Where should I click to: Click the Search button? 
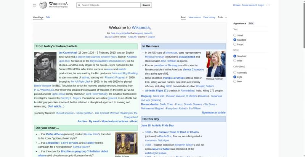click(146, 5)
